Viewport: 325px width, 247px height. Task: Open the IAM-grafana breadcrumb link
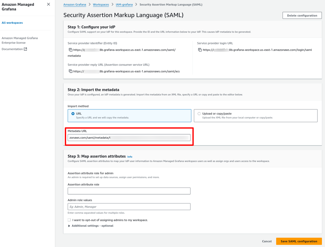pos(124,4)
